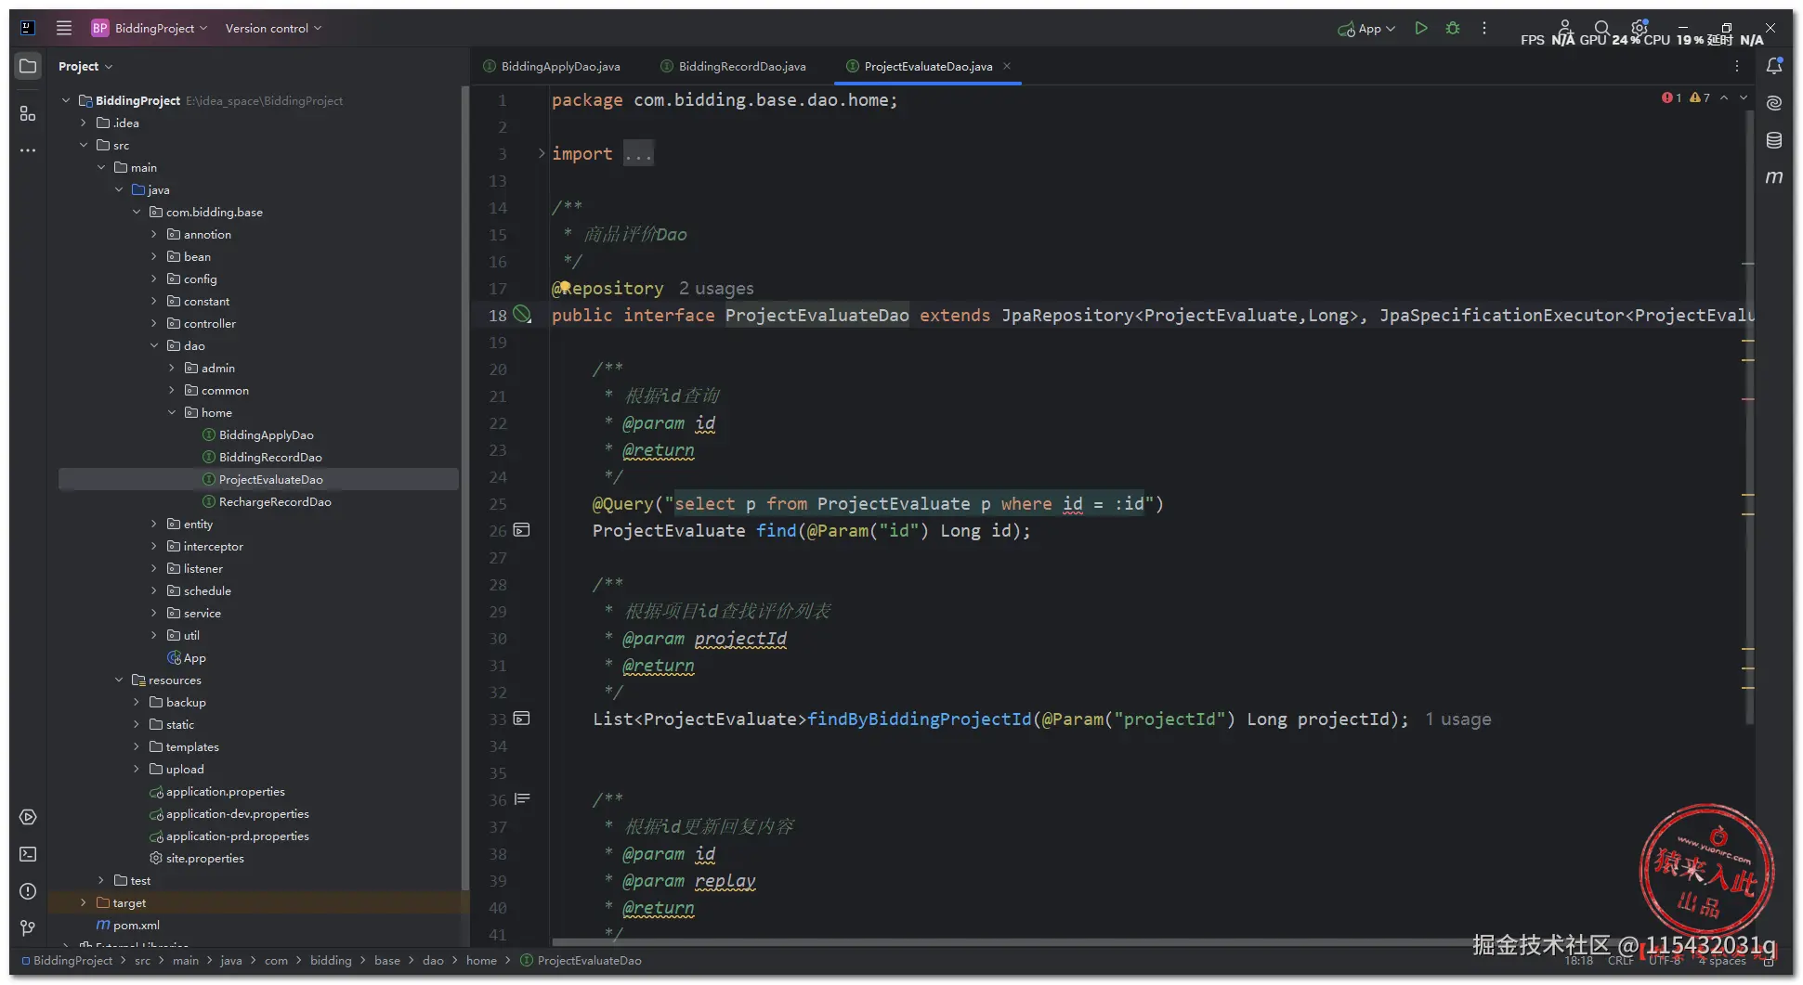Debug the App configuration
1803x985 pixels.
pyautogui.click(x=1453, y=28)
